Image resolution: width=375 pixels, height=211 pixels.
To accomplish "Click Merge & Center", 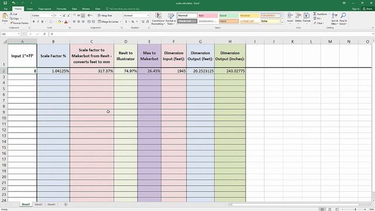I will tap(108, 22).
